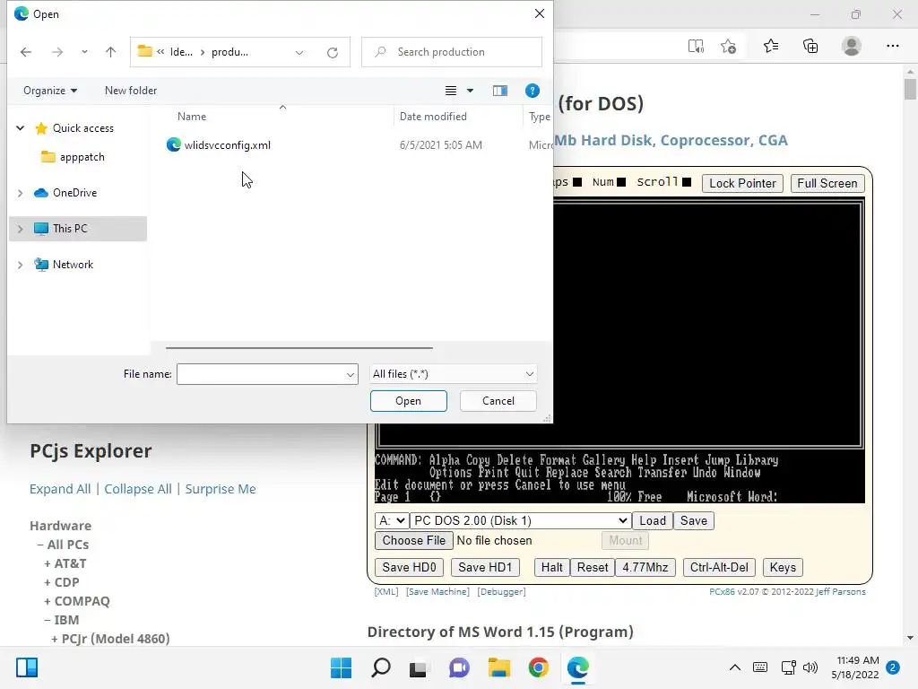
Task: Cancel the Open dialog
Action: 498,401
